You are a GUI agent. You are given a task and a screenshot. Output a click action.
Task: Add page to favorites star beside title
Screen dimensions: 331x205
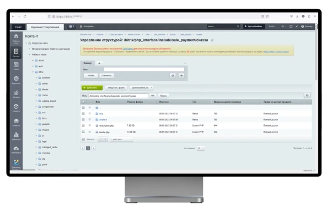(212, 40)
